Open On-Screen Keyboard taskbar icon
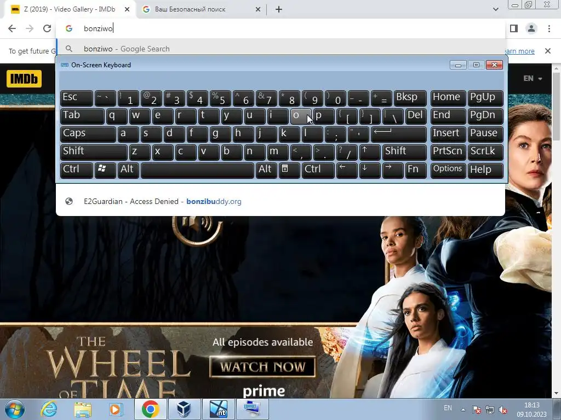The width and height of the screenshot is (561, 420). 253,409
